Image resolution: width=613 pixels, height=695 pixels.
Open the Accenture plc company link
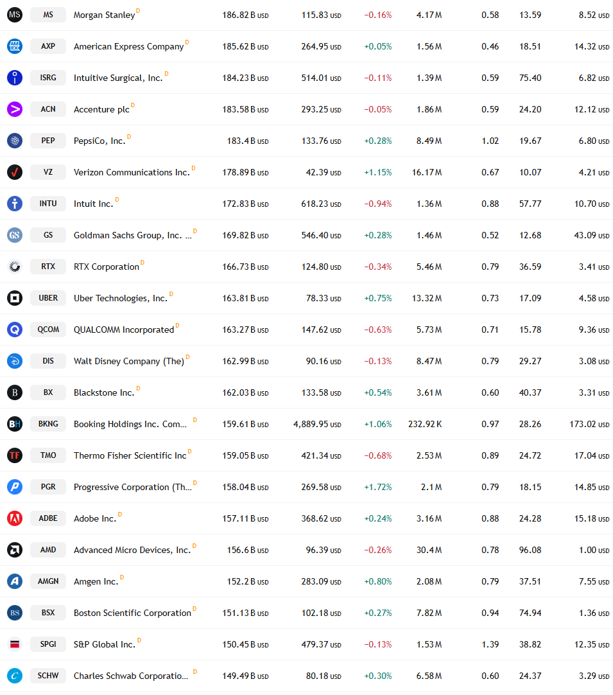pyautogui.click(x=101, y=109)
